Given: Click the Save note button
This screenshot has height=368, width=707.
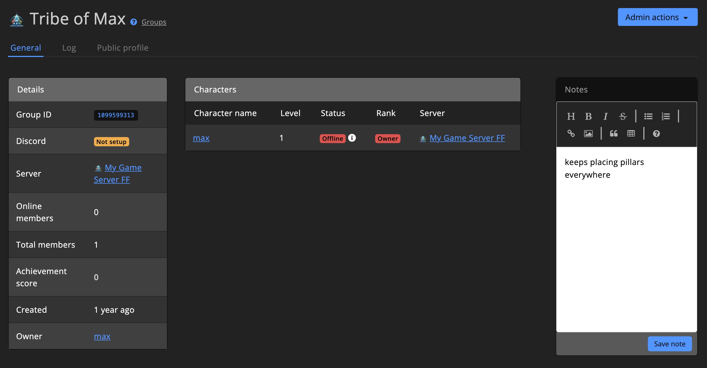Looking at the screenshot, I should click(x=670, y=344).
